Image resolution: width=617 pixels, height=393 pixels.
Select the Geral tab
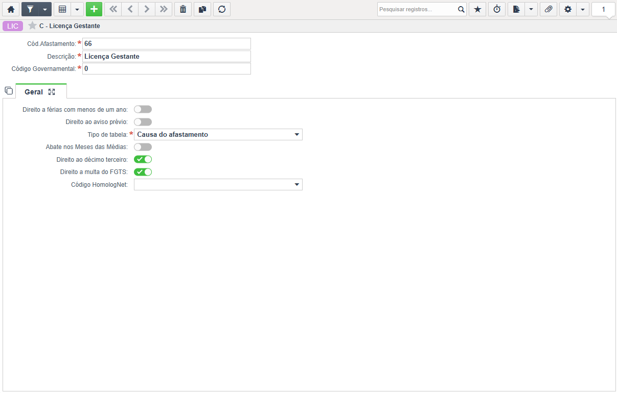[34, 92]
